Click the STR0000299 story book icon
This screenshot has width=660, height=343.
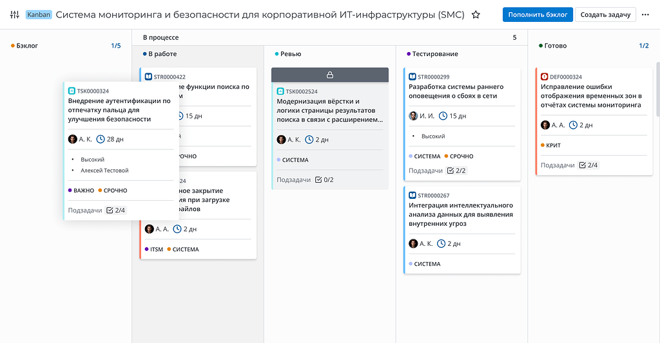click(x=412, y=77)
